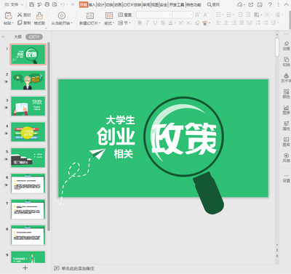Toggle Italic formatting

148,23
